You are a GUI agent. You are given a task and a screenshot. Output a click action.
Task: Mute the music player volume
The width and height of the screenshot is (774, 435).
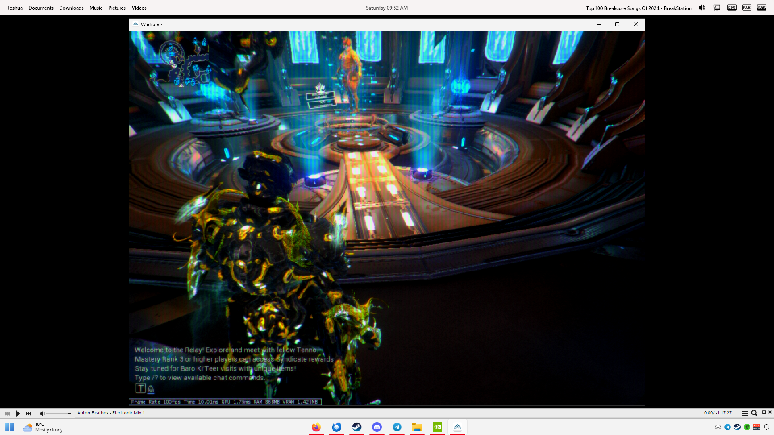coord(42,413)
